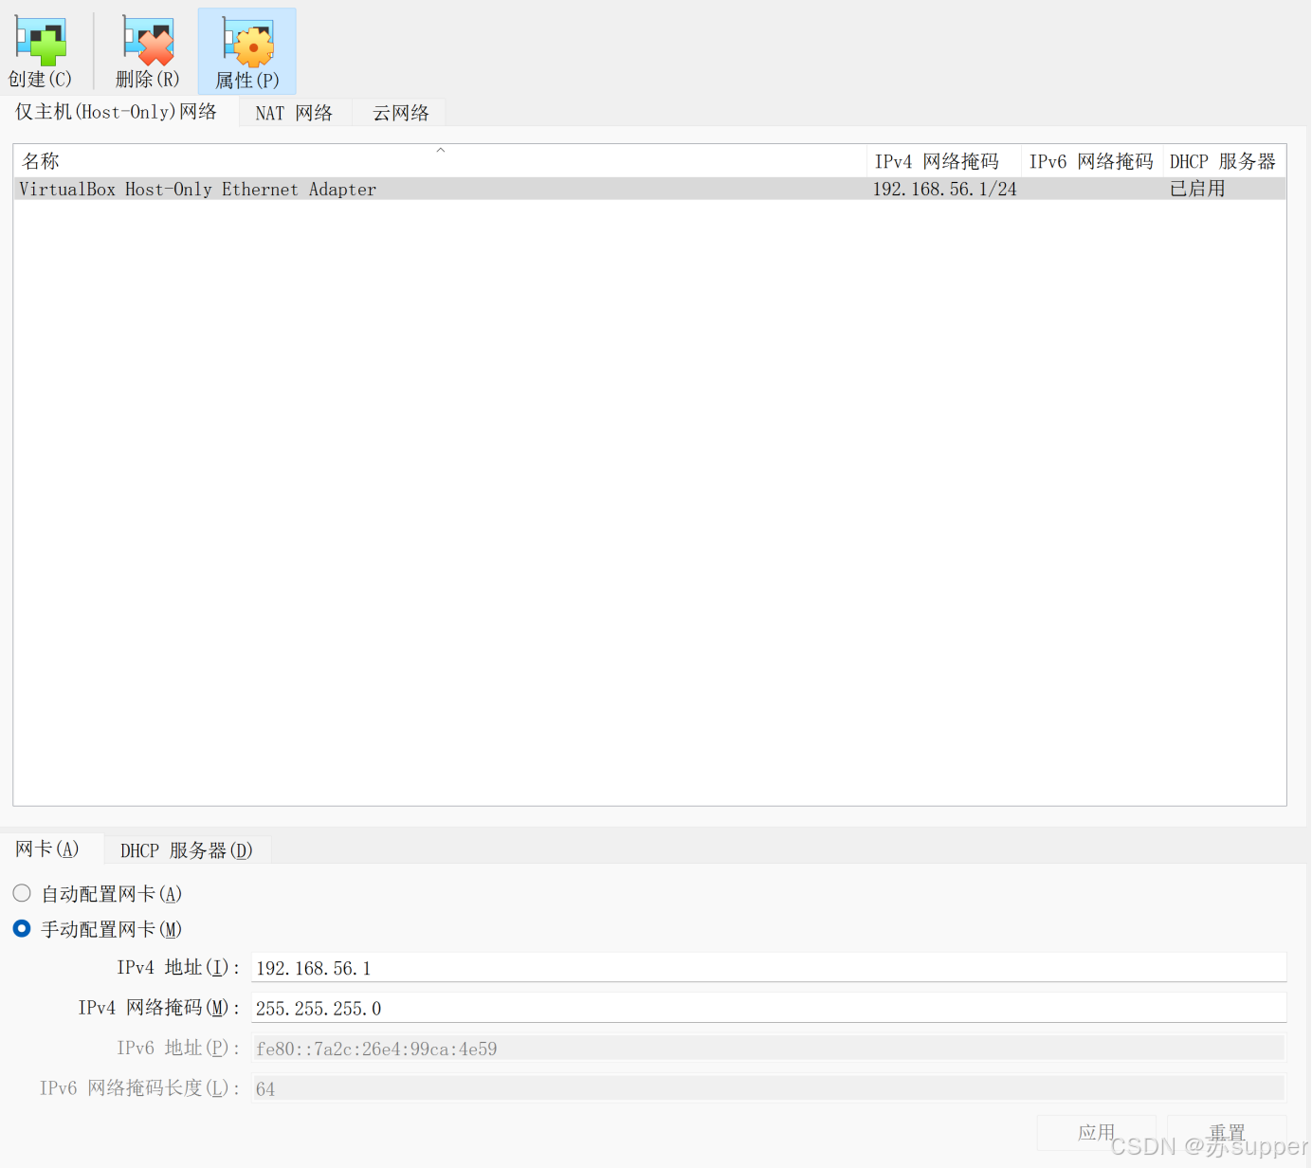This screenshot has height=1168, width=1312.
Task: Click the sort arrow above 名称 column
Action: (440, 150)
